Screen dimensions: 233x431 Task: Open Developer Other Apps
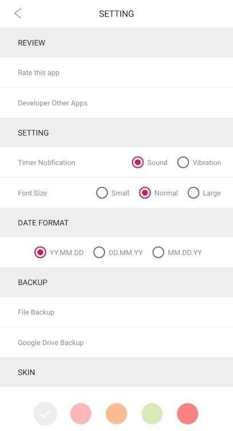pos(116,103)
